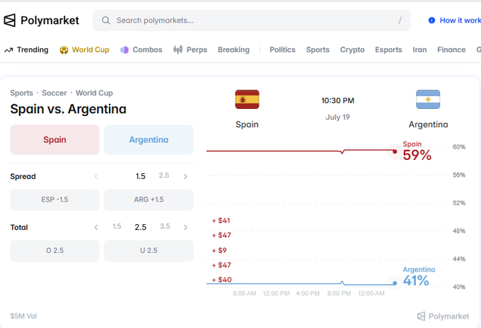The height and width of the screenshot is (328, 481).
Task: Click the World Cup breadcrumb link
Action: pyautogui.click(x=94, y=93)
